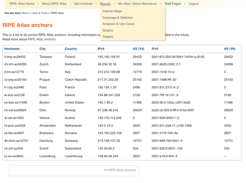Viewport: 246px width, 183px height.
Task: Click hostname de-ham-as12731
Action: 16,141
